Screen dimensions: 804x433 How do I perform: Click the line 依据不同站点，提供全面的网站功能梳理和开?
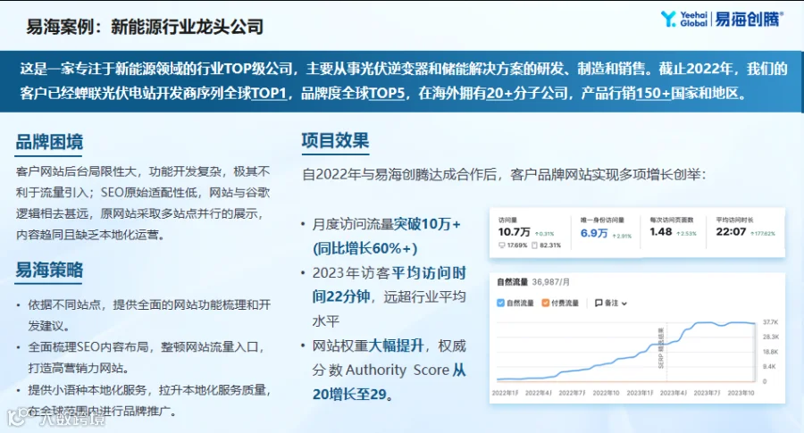click(149, 304)
